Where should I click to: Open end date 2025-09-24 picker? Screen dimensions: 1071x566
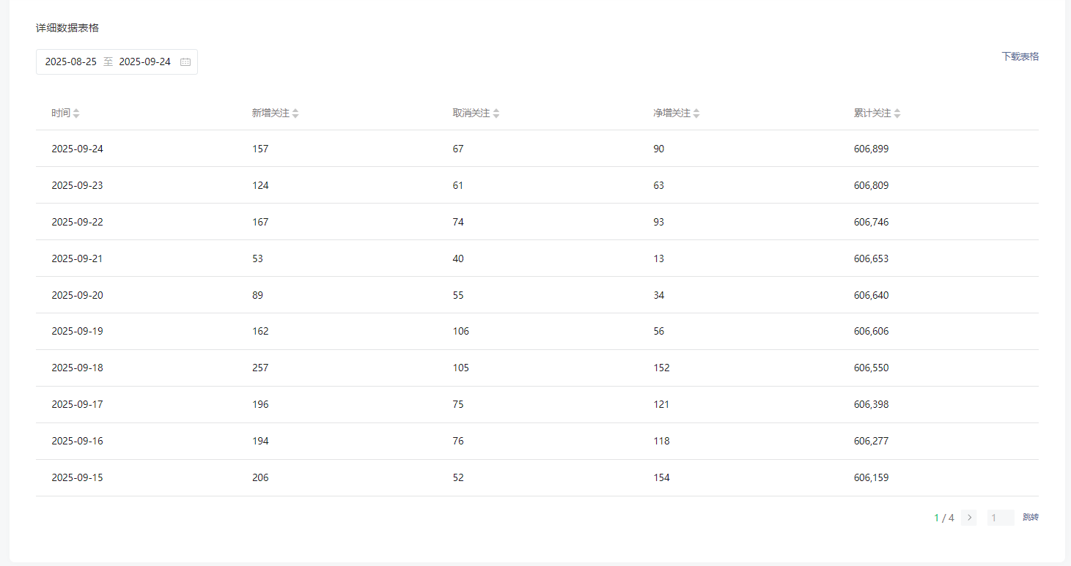point(144,62)
